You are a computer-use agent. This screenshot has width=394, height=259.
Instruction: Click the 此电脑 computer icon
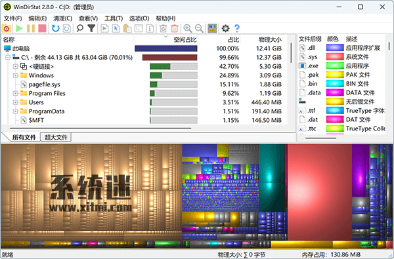(x=7, y=49)
